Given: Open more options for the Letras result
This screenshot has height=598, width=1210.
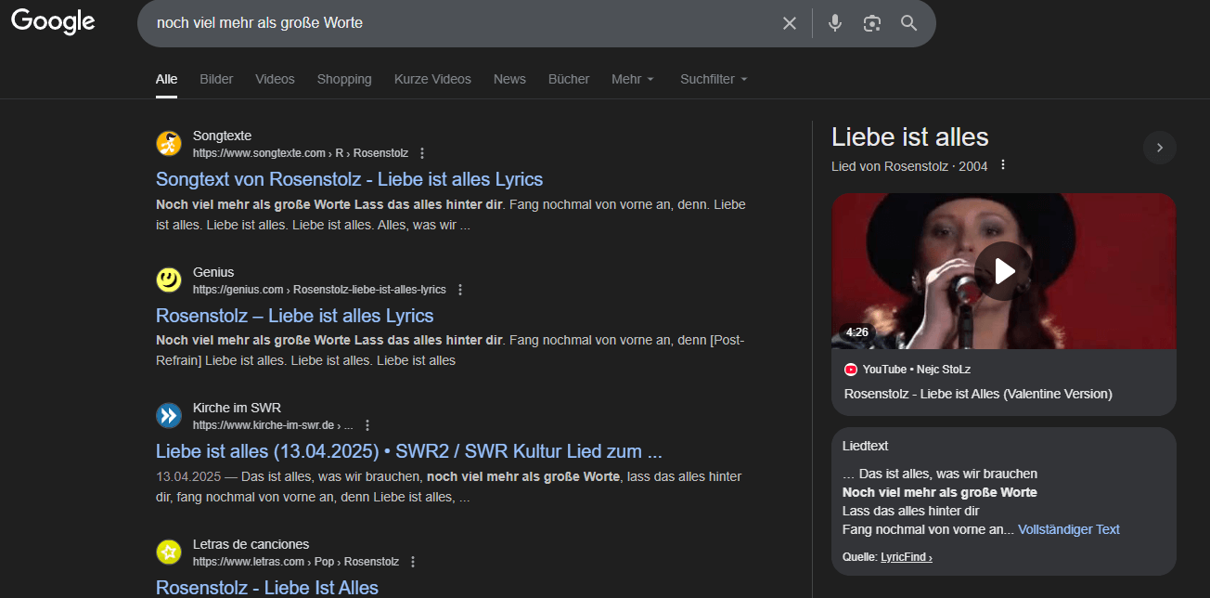Looking at the screenshot, I should click(x=413, y=562).
